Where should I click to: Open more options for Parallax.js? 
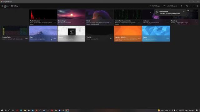pyautogui.click(x=196, y=22)
